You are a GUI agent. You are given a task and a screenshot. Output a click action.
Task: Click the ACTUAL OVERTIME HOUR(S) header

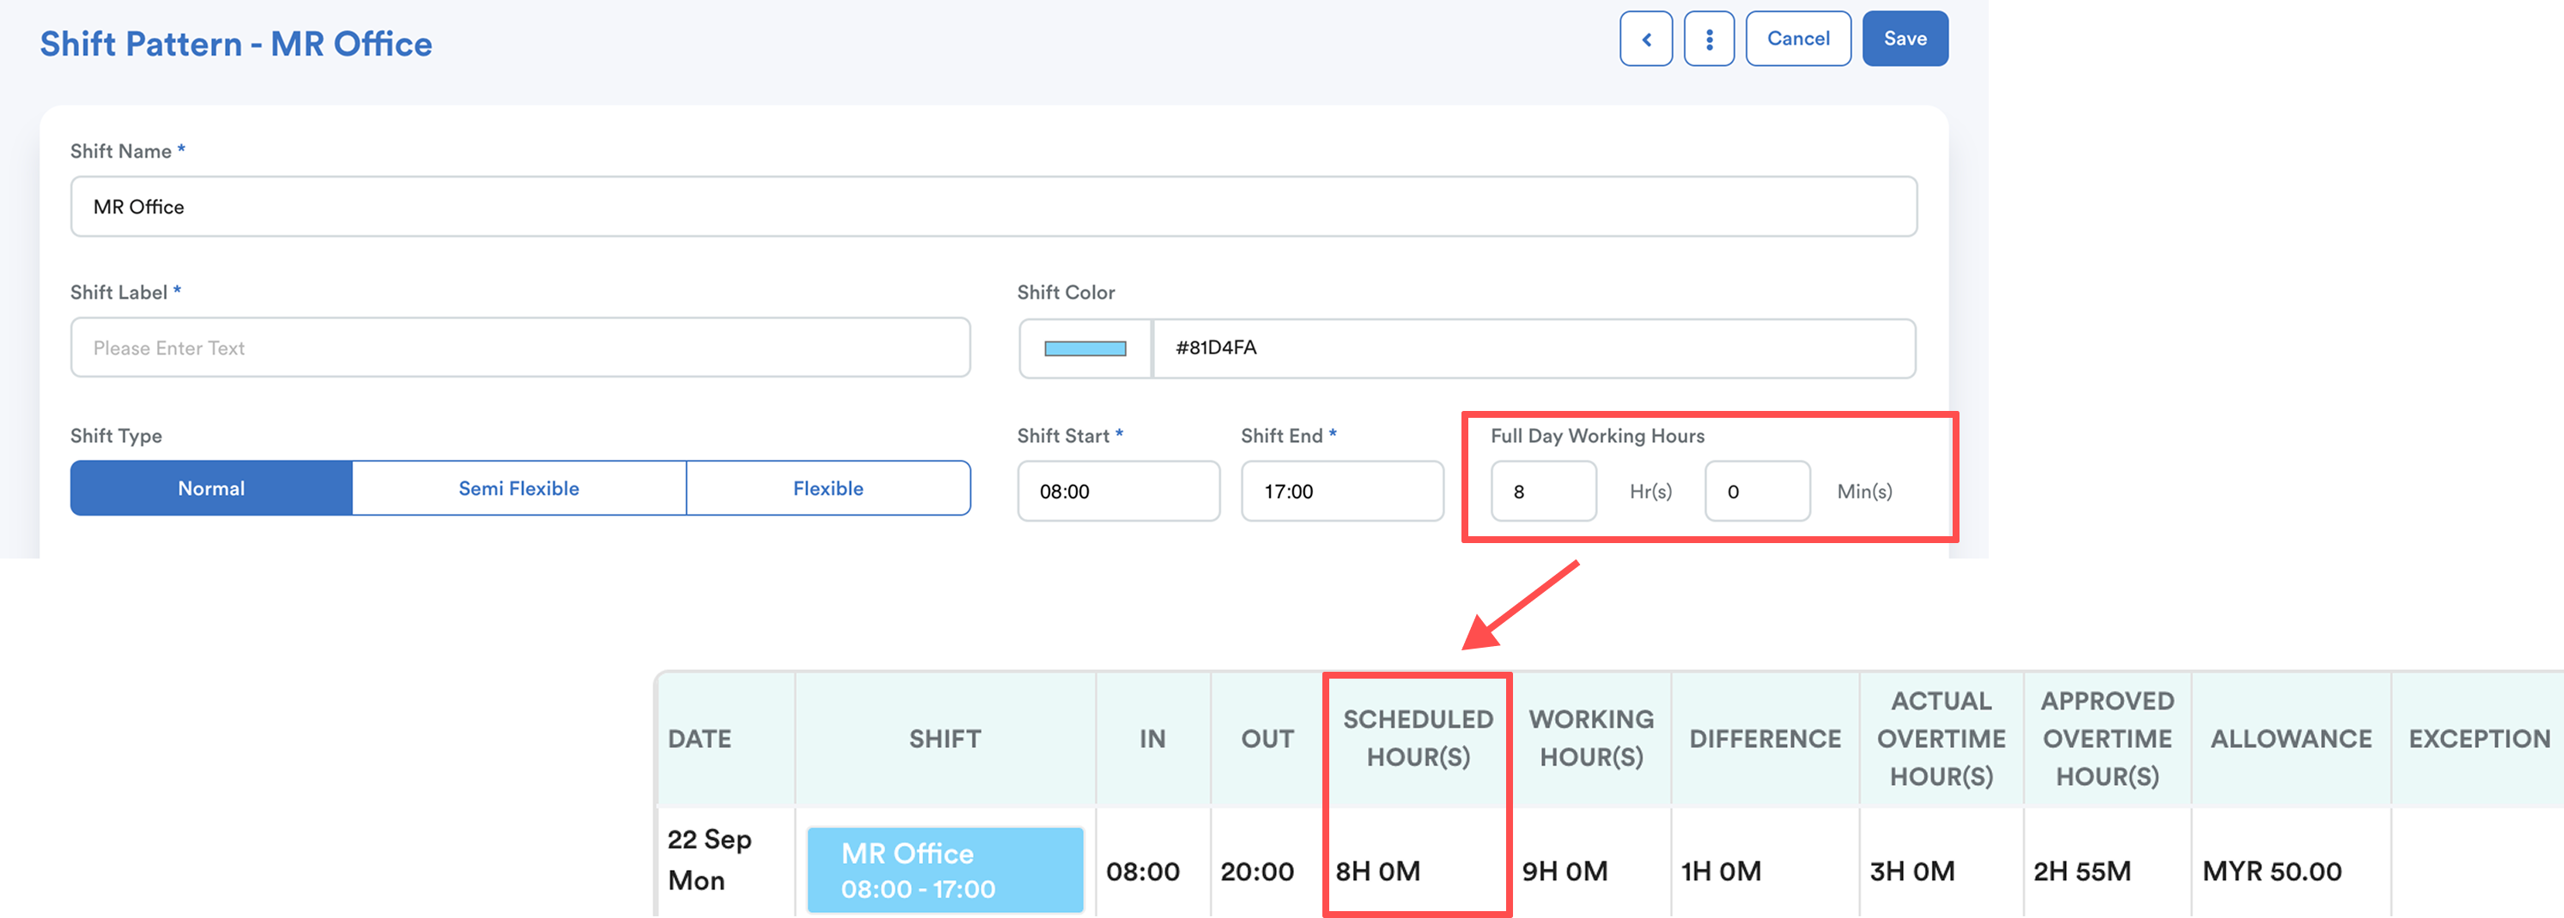[1941, 739]
